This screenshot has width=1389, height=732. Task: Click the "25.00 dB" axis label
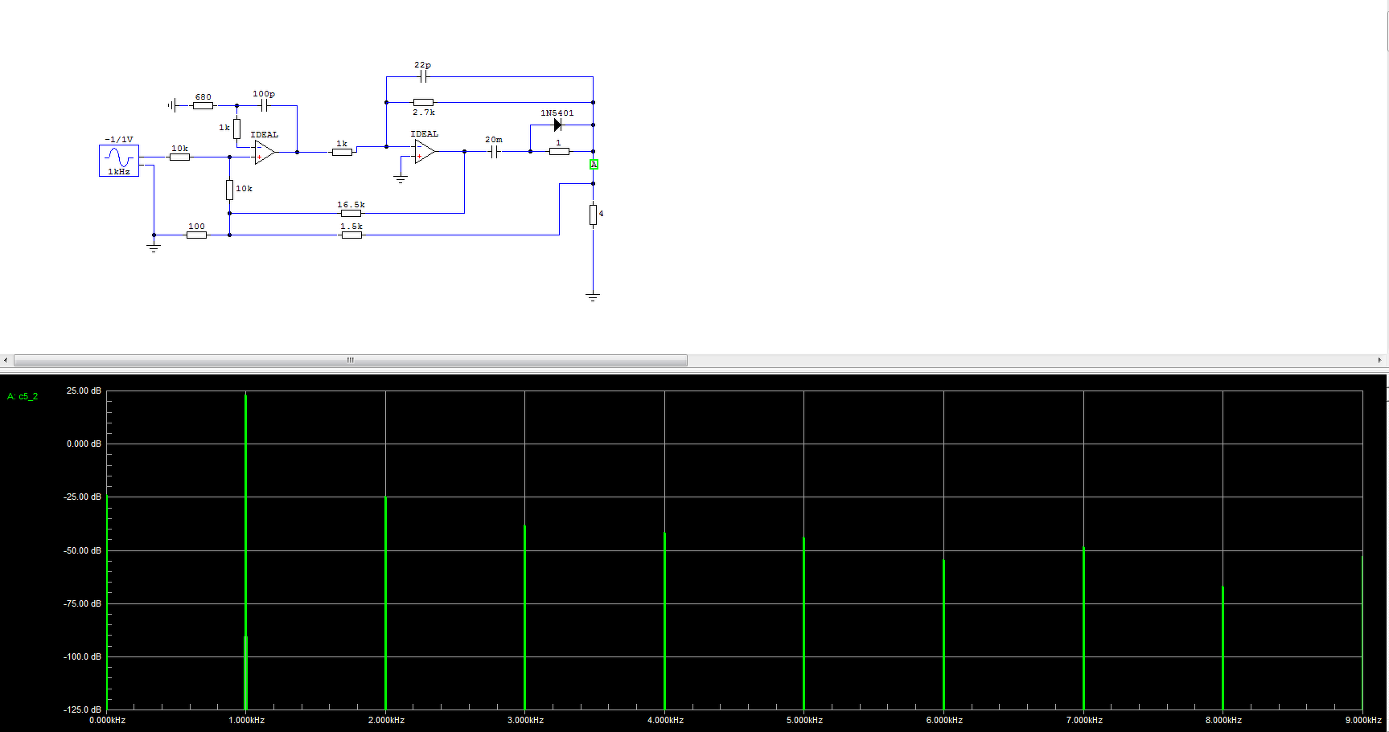coord(84,391)
